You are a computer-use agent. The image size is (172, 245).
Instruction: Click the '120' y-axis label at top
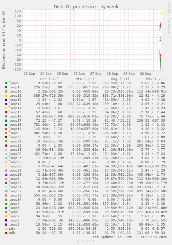[x=18, y=11]
